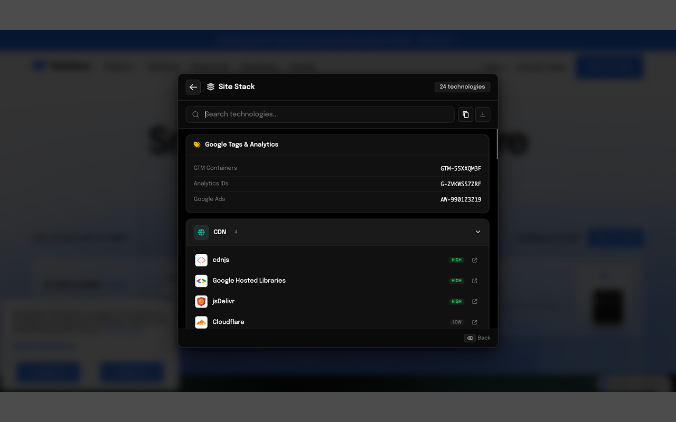Go back using the arrow button
The width and height of the screenshot is (676, 422).
click(193, 87)
